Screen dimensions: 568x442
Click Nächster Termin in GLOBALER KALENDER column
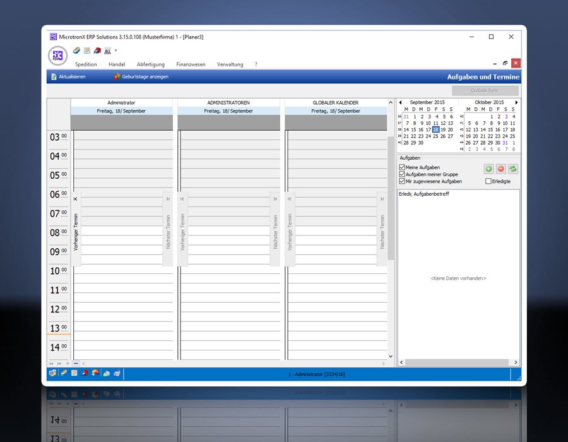[x=382, y=229]
